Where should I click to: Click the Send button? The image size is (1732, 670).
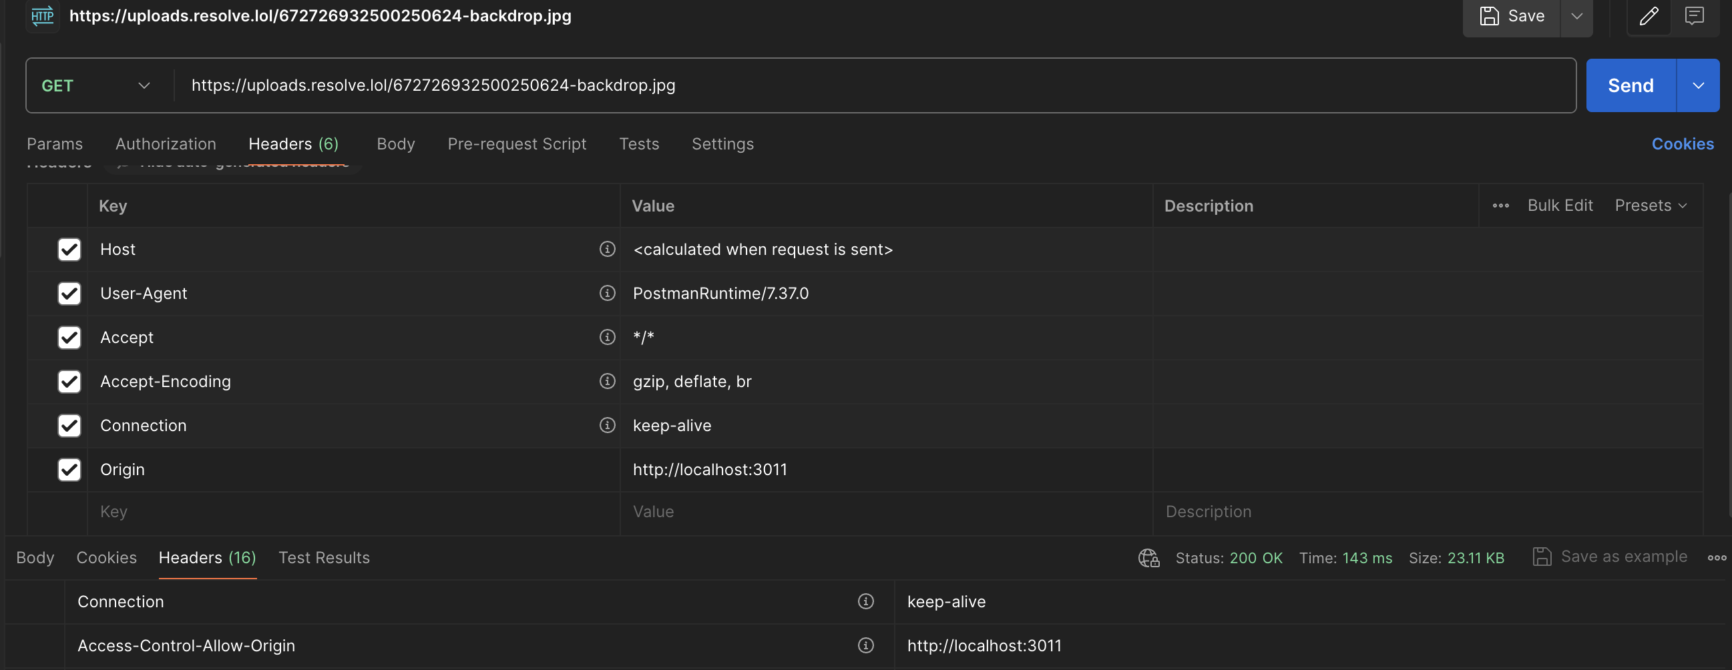[1631, 85]
